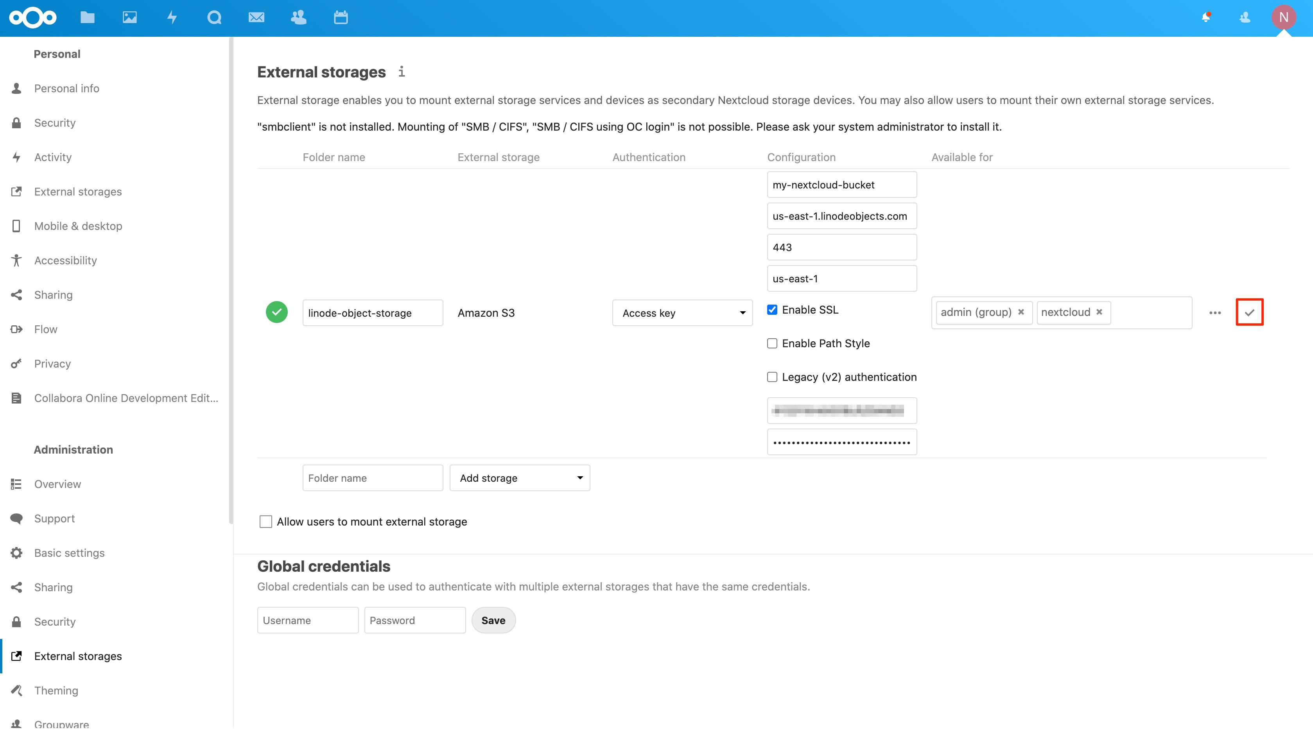Open the Mail app from the top bar
This screenshot has width=1313, height=732.
coord(257,17)
